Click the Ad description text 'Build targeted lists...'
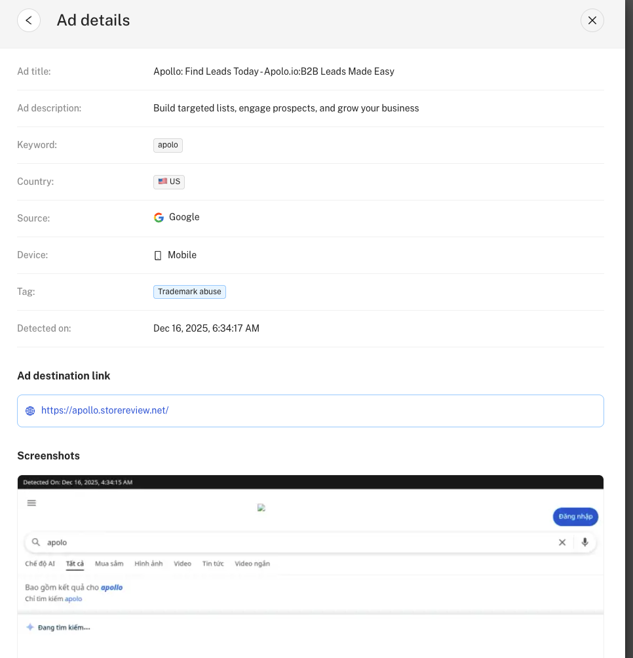 pyautogui.click(x=286, y=108)
